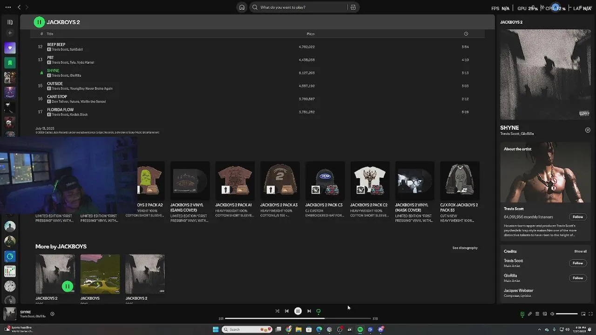Image resolution: width=596 pixels, height=335 pixels.
Task: Open JACKBOYS 2 PACK C2 merch item
Action: pos(370,191)
